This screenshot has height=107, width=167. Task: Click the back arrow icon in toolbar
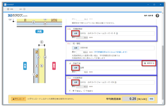tap(8, 9)
